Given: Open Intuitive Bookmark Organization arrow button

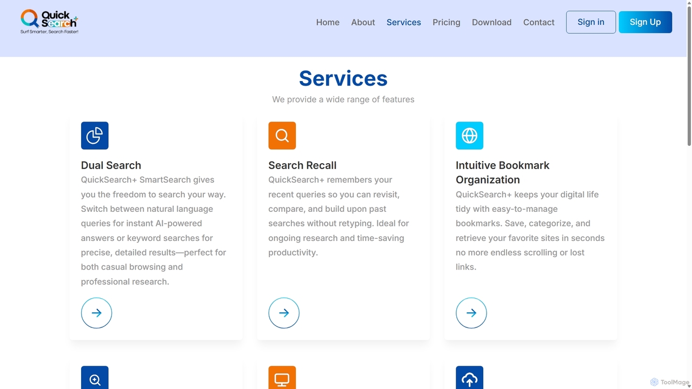Looking at the screenshot, I should pyautogui.click(x=471, y=313).
